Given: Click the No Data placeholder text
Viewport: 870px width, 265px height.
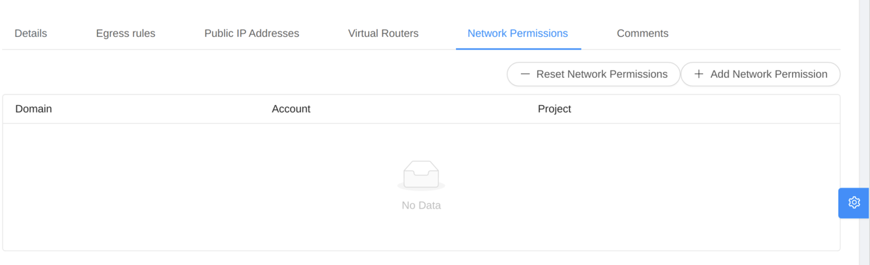Looking at the screenshot, I should 421,205.
